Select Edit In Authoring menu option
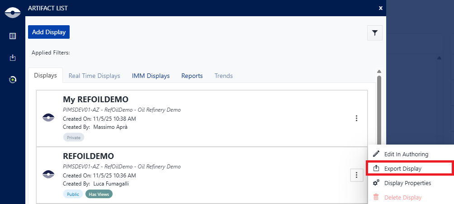The height and width of the screenshot is (204, 454). pyautogui.click(x=406, y=154)
